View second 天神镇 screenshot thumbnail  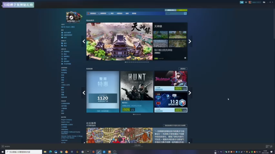pyautogui.click(x=177, y=35)
